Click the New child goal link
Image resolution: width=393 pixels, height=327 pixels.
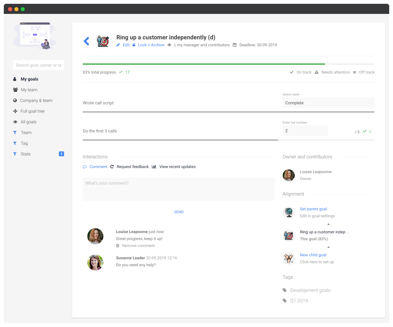click(x=313, y=255)
